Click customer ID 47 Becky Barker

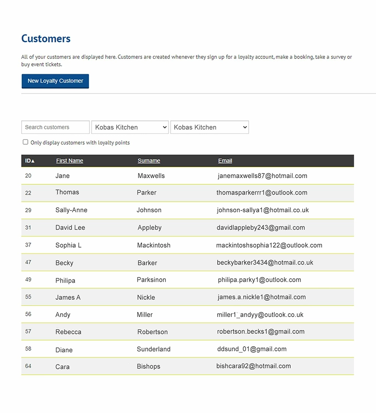188,262
